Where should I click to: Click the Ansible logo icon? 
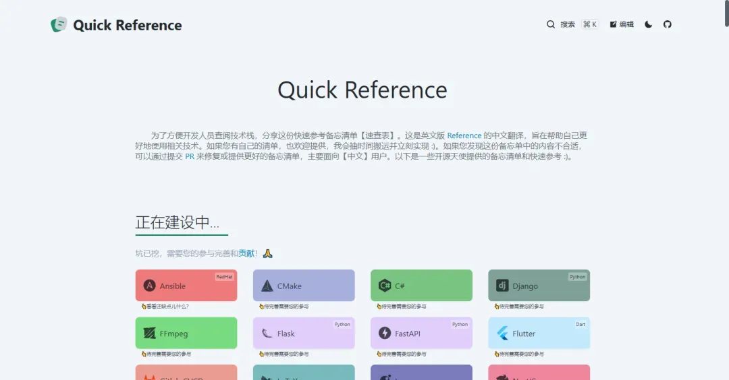pyautogui.click(x=149, y=286)
